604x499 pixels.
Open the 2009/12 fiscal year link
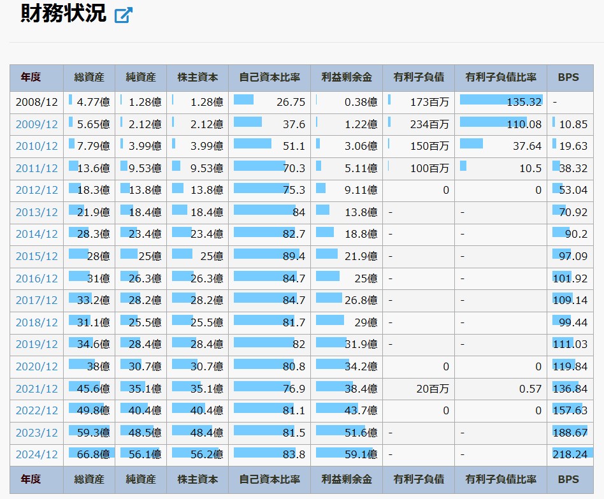pyautogui.click(x=36, y=124)
